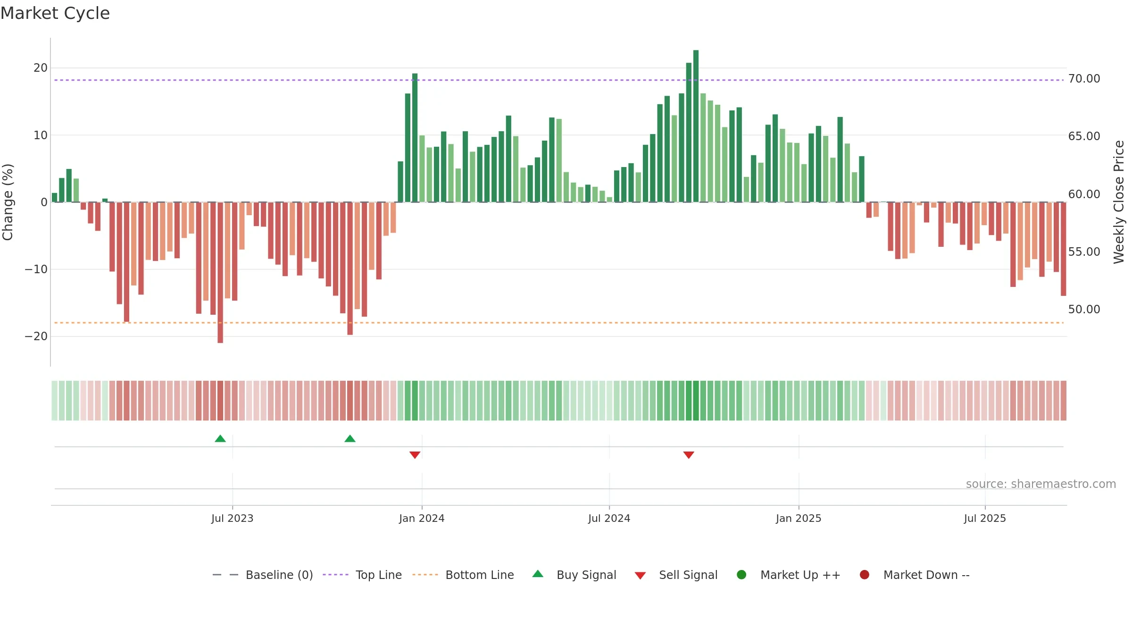The height and width of the screenshot is (637, 1132).
Task: Click the 50.00 price axis label
Action: (x=1084, y=310)
